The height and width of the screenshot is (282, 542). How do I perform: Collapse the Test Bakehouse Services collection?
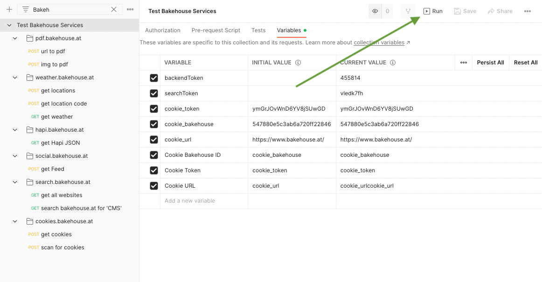click(9, 25)
